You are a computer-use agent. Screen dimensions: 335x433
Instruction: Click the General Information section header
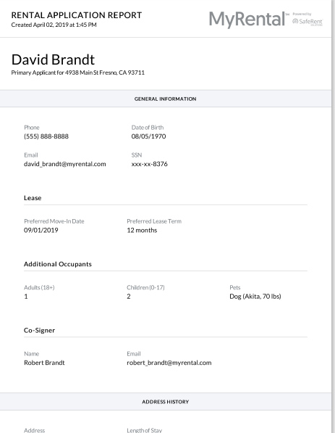coord(165,99)
